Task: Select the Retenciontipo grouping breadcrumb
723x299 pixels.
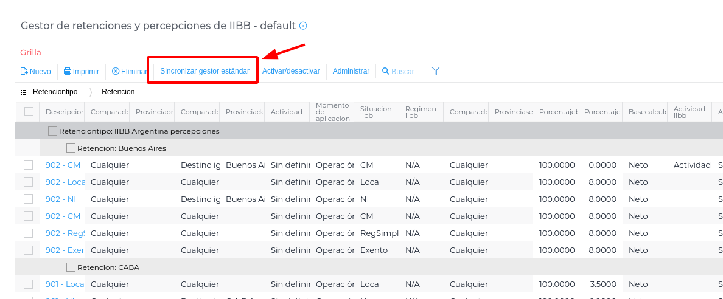Action: (x=55, y=92)
